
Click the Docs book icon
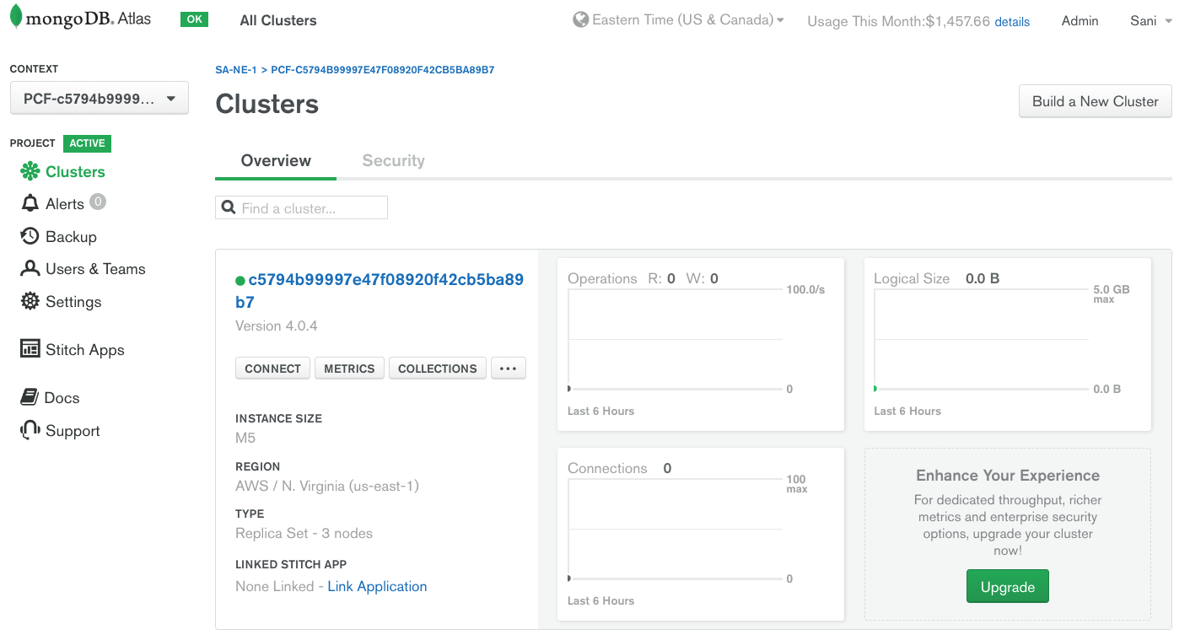(30, 397)
